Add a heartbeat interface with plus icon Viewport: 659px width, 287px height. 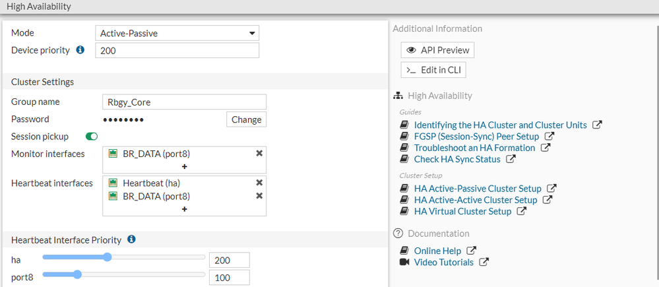tap(184, 209)
